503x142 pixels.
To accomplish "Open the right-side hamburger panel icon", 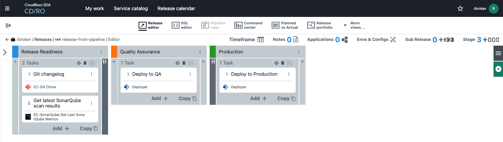I will pyautogui.click(x=498, y=53).
